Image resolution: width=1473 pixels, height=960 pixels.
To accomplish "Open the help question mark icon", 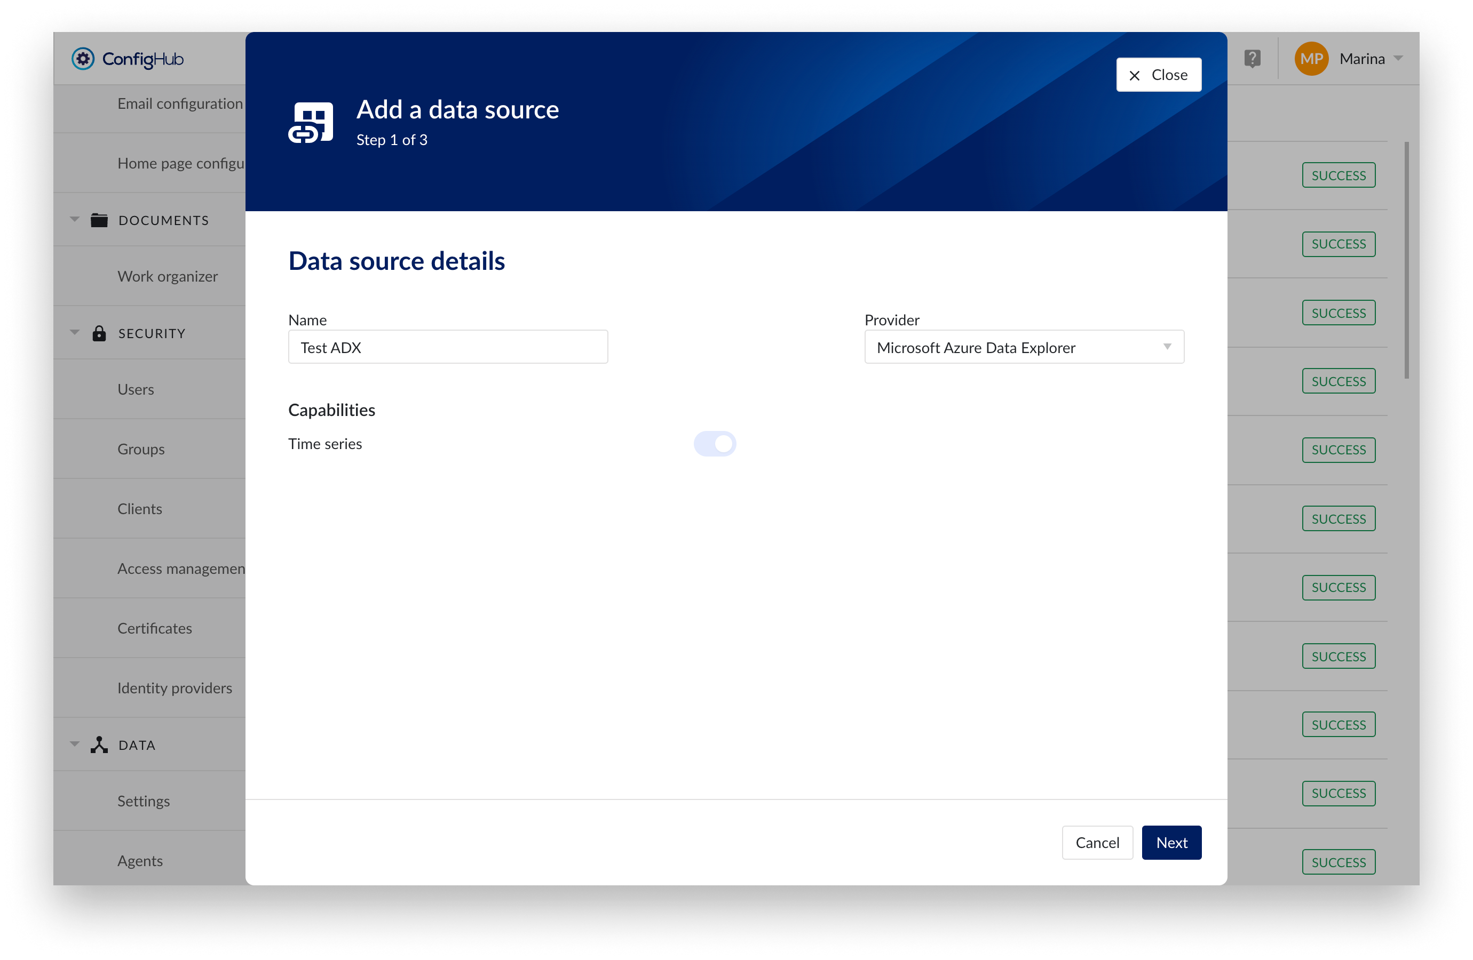I will [x=1253, y=59].
